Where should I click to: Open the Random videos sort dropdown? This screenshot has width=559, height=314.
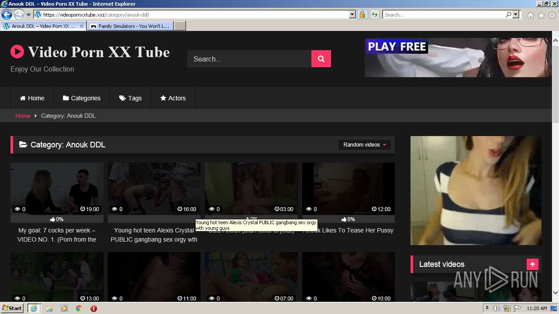pyautogui.click(x=365, y=145)
